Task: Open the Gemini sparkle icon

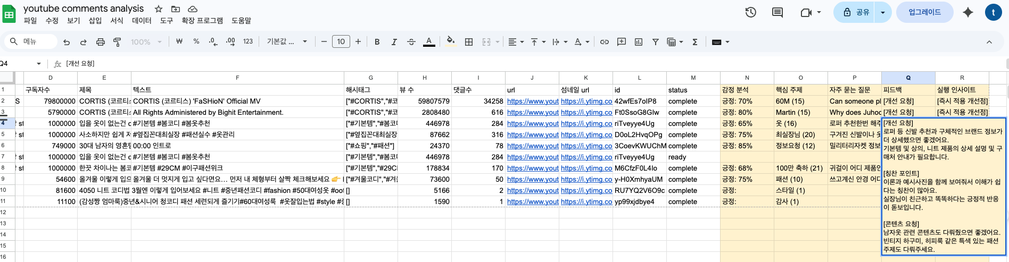Action: (968, 12)
